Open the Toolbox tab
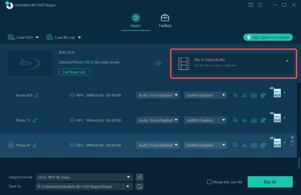The width and height of the screenshot is (301, 195). click(x=165, y=21)
